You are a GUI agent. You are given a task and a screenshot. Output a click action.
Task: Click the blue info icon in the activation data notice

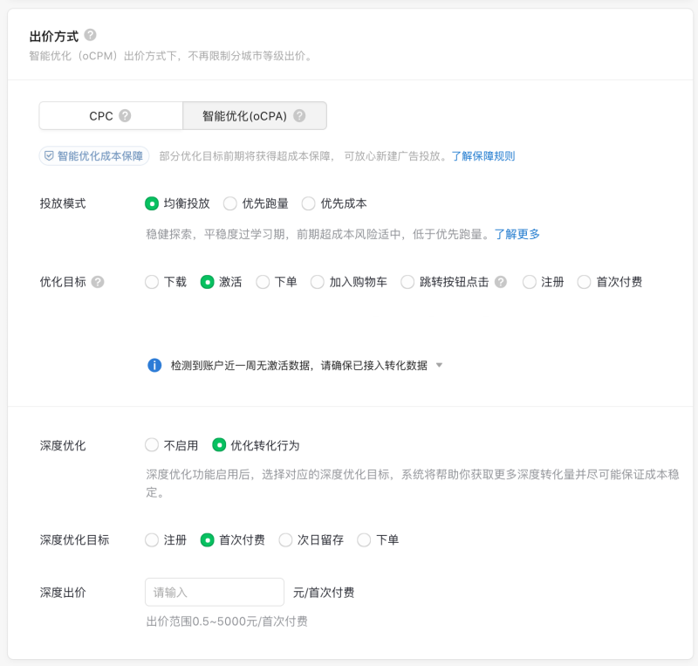click(x=154, y=365)
